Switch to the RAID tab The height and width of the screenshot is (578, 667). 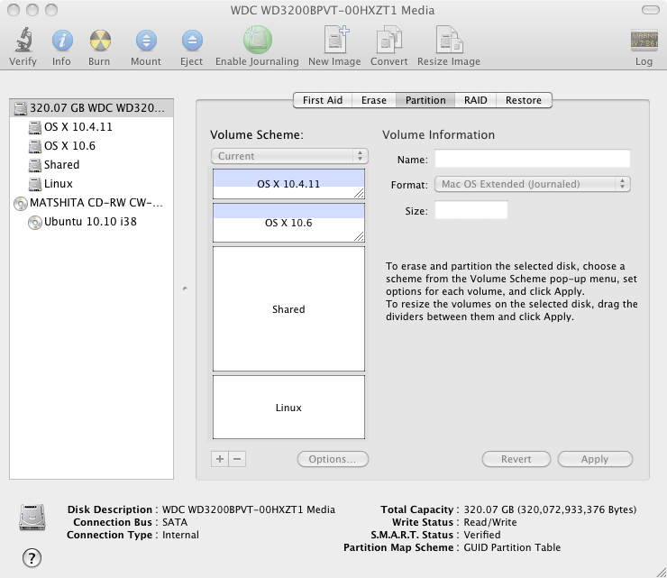pos(476,100)
